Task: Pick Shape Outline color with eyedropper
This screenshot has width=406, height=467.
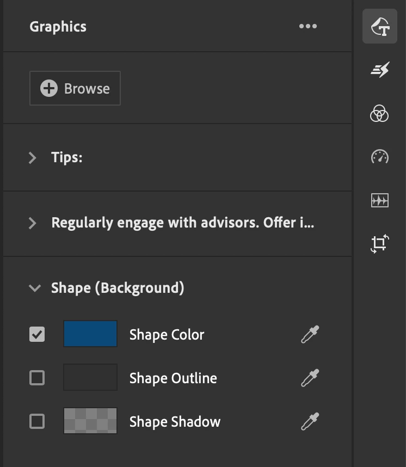Action: 310,378
